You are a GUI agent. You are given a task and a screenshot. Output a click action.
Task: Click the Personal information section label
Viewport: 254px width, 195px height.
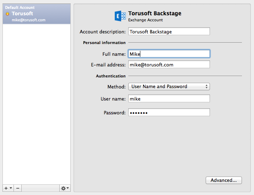tap(104, 43)
